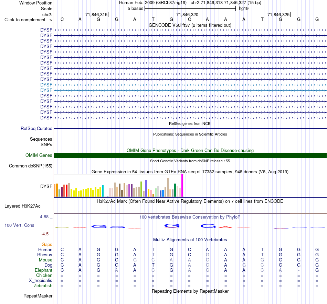Click the 'hg19' label beside the scale bar
Screen dimensions: 327x304
point(244,9)
